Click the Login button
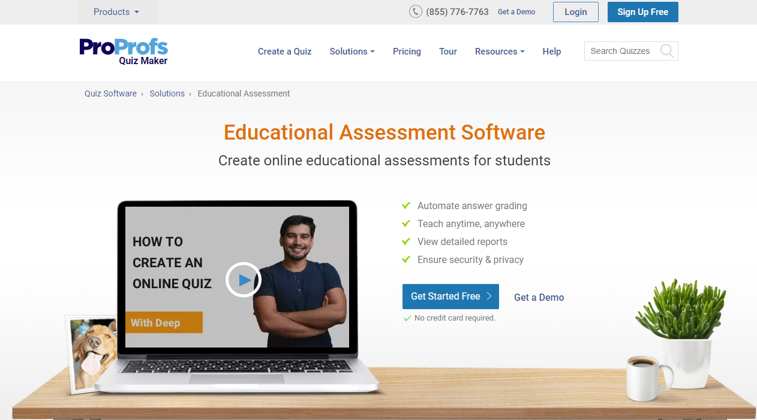The image size is (757, 420). pyautogui.click(x=576, y=12)
